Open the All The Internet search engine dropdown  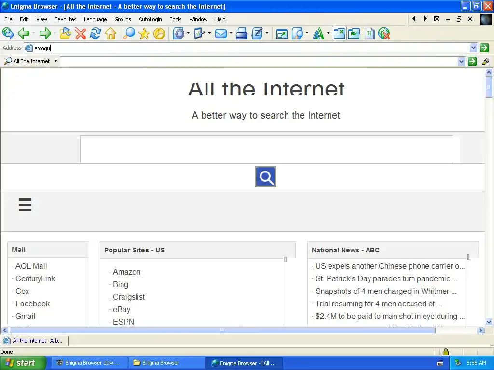coord(56,61)
